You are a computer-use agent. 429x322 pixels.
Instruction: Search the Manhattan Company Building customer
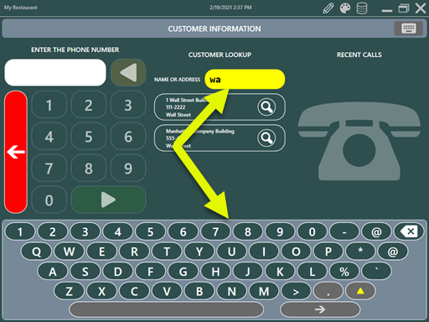point(266,138)
